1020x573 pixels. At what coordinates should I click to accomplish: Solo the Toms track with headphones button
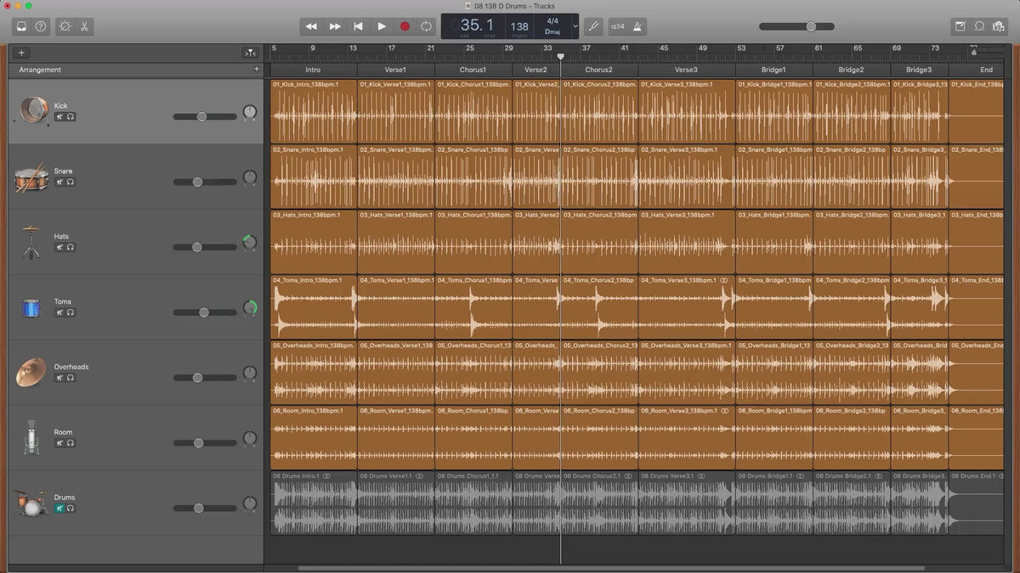coord(71,312)
